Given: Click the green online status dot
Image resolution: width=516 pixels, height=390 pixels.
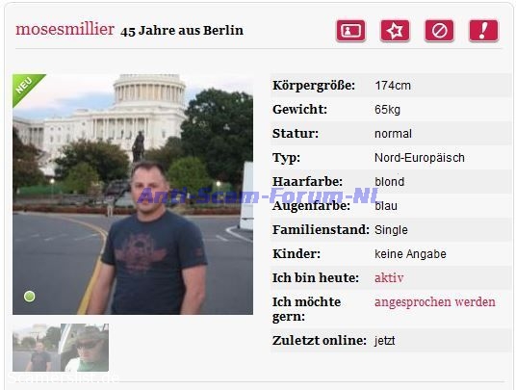Looking at the screenshot, I should point(29,297).
